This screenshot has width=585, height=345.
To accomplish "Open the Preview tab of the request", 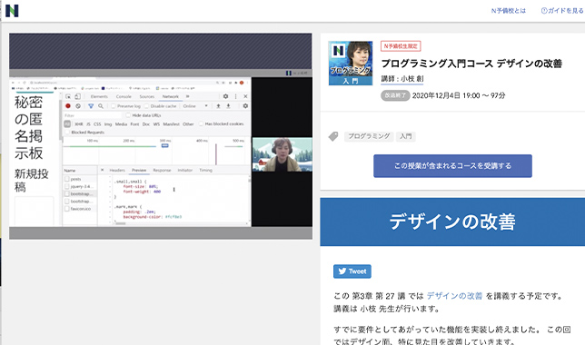I will pos(139,170).
